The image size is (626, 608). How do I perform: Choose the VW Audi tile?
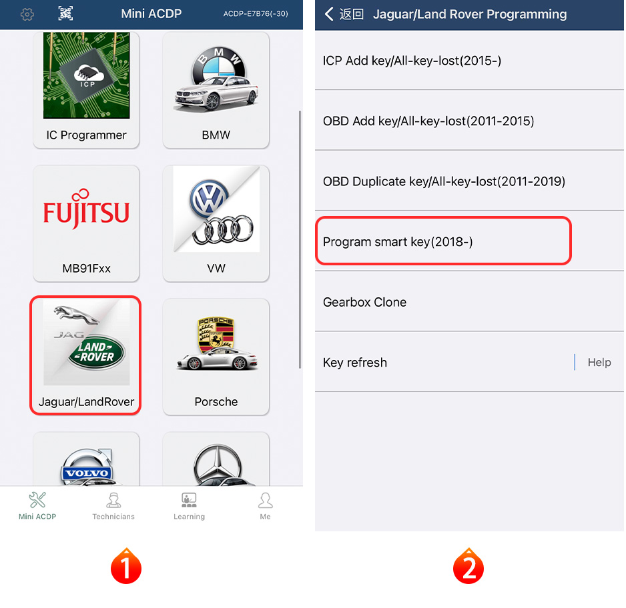click(216, 223)
